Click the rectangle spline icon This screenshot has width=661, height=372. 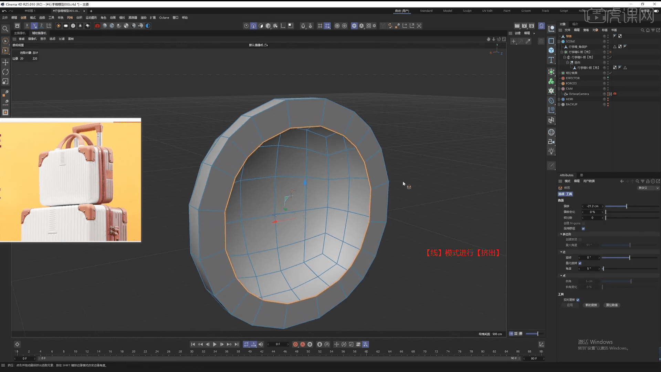[551, 41]
